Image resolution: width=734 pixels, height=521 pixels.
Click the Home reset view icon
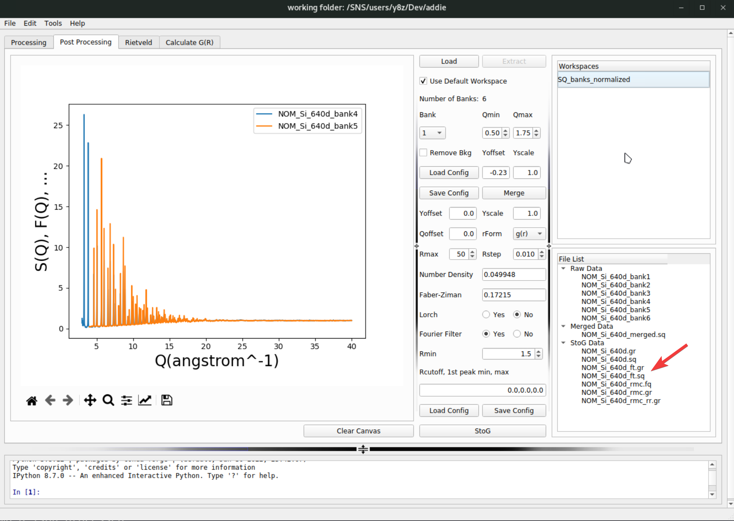pos(32,400)
